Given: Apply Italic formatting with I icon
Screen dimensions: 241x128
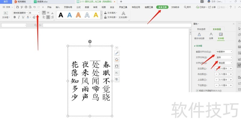Looking at the screenshot, I should [19, 17].
